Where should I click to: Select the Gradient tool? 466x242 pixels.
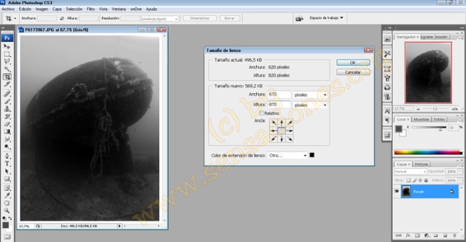coord(7,132)
